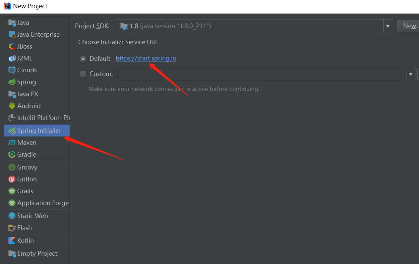The image size is (419, 264).
Task: Select the Flash label
Action: point(25,228)
